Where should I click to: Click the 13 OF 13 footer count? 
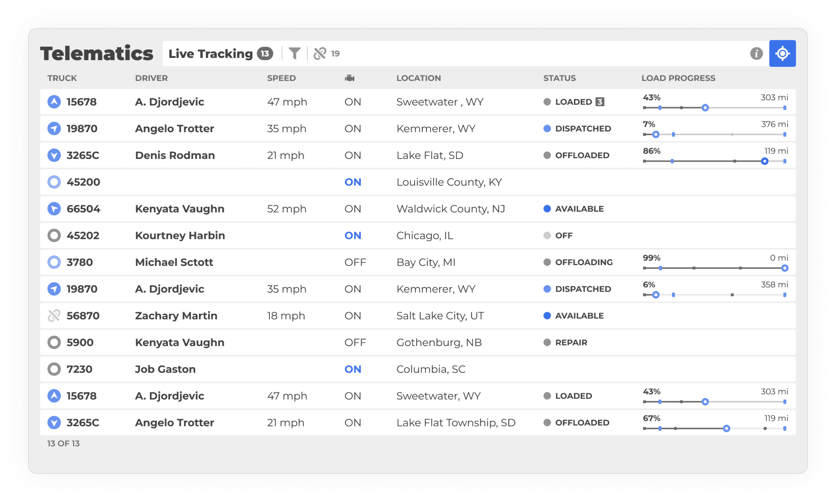pos(63,444)
